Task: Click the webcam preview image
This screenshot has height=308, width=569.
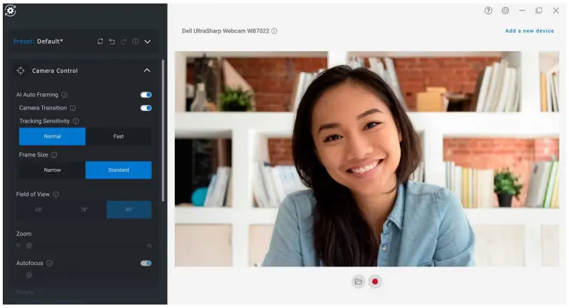Action: [367, 159]
